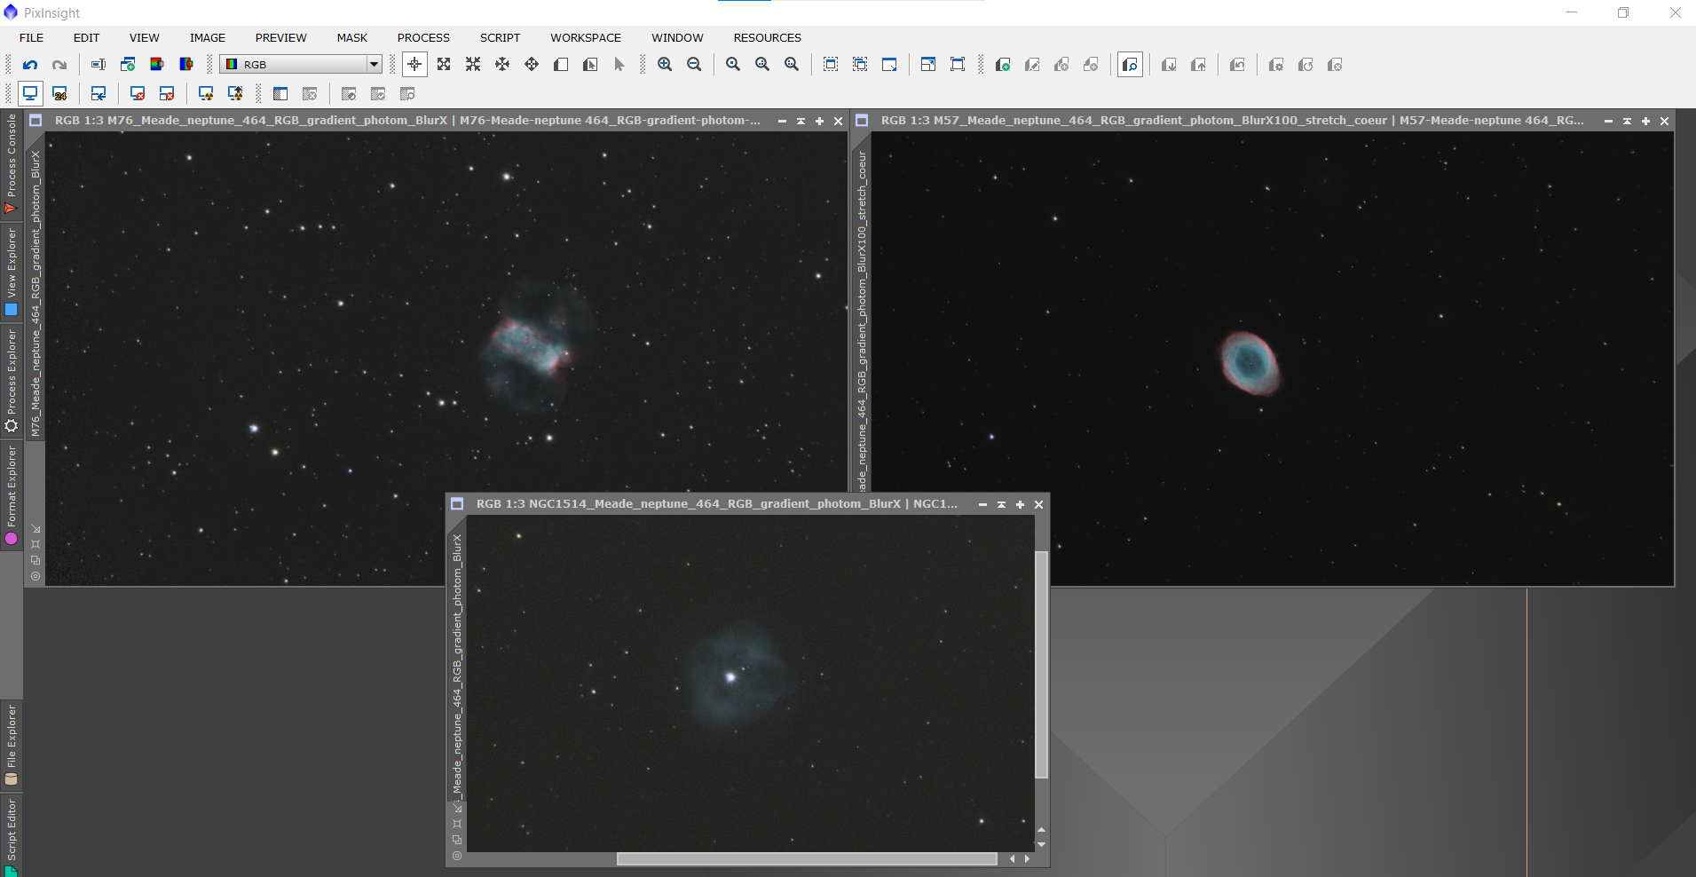Screen dimensions: 1696x877
Task: Click the cascade windows dashed icon
Action: coord(860,65)
